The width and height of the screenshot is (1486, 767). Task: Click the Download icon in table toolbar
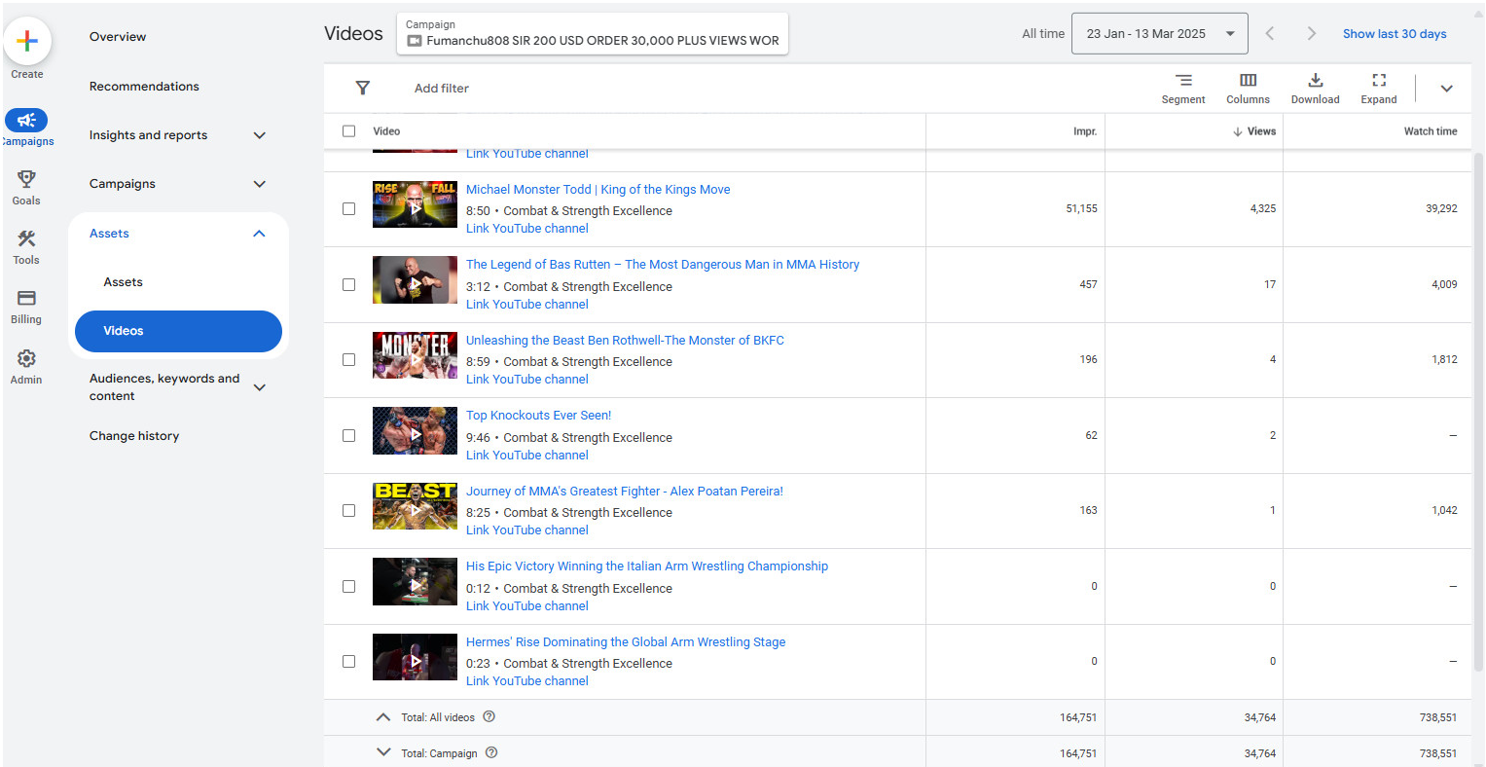click(1315, 81)
